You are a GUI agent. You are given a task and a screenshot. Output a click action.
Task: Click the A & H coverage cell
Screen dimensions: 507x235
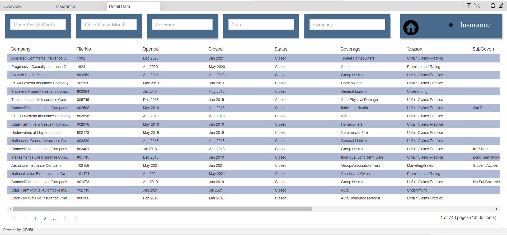point(346,116)
